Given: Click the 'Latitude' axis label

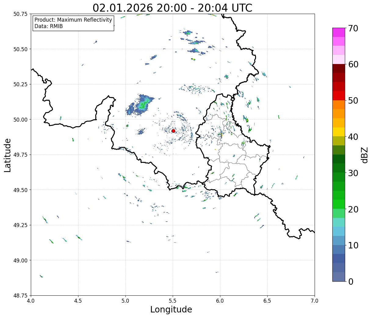Looking at the screenshot, I should click(x=8, y=155).
